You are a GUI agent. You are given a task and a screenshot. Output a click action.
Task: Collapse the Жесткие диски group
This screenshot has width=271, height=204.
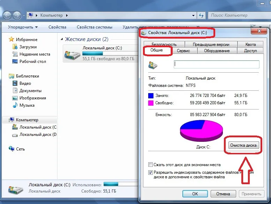point(62,39)
